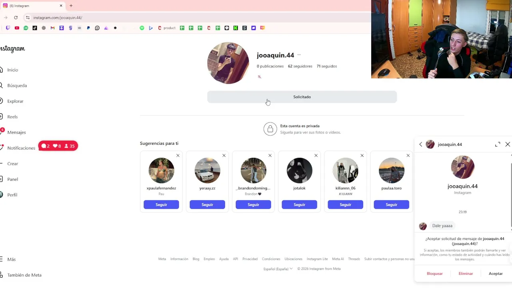Follow paulaa.toro with the Seguir button
This screenshot has height=288, width=512.
pyautogui.click(x=391, y=205)
